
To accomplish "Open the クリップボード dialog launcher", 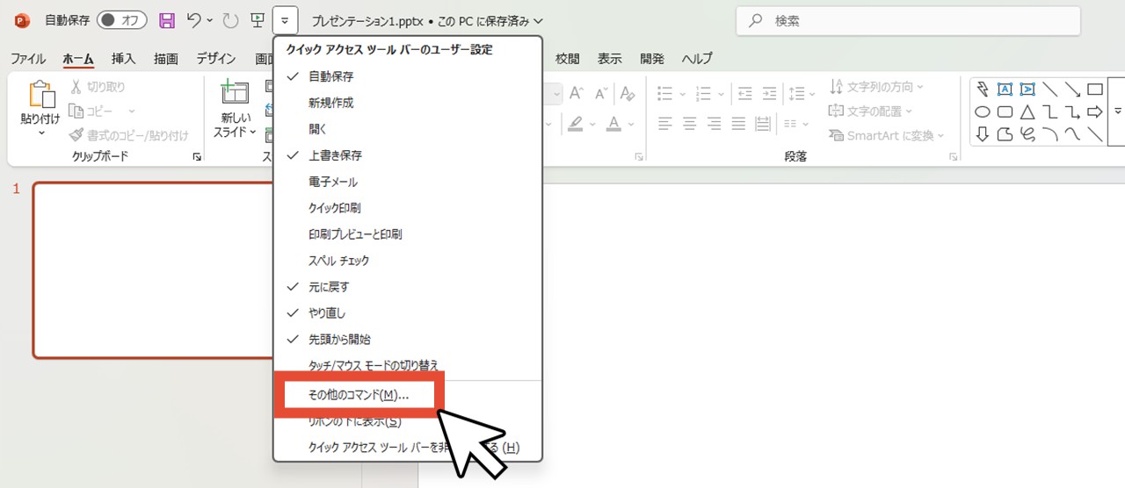I will [x=197, y=157].
